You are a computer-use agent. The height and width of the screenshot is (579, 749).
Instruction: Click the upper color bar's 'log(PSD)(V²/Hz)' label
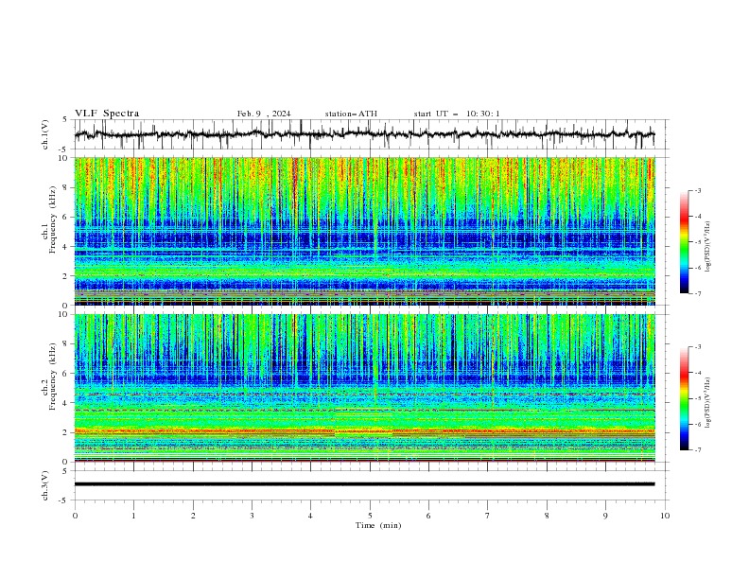pyautogui.click(x=708, y=247)
